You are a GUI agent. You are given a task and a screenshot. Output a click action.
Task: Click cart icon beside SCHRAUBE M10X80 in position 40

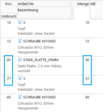(20, 97)
